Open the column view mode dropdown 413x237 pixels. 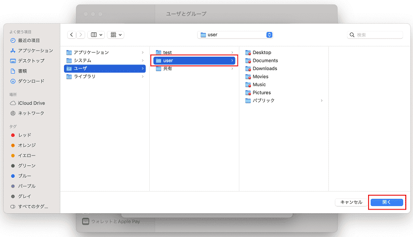[x=96, y=35]
